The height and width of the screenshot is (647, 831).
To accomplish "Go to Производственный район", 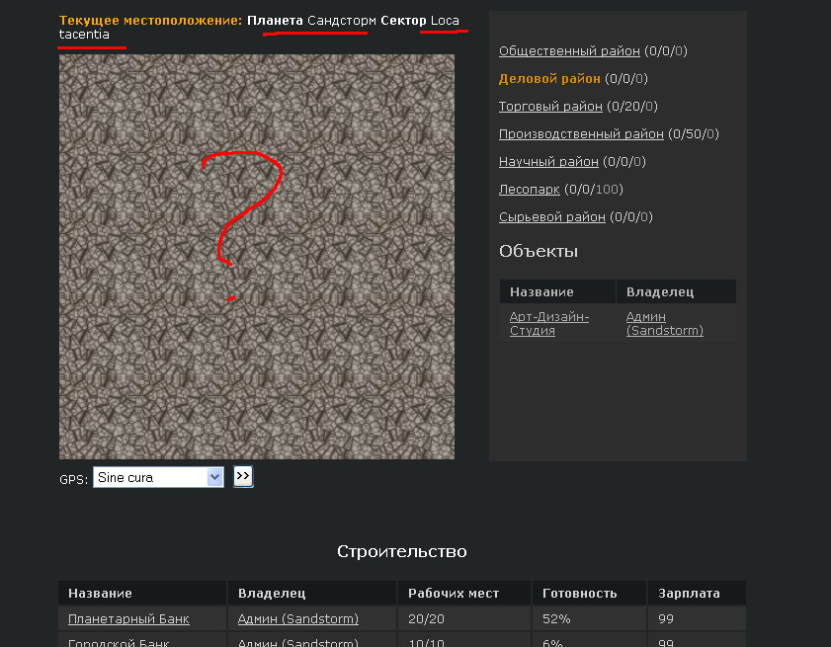I will point(581,134).
